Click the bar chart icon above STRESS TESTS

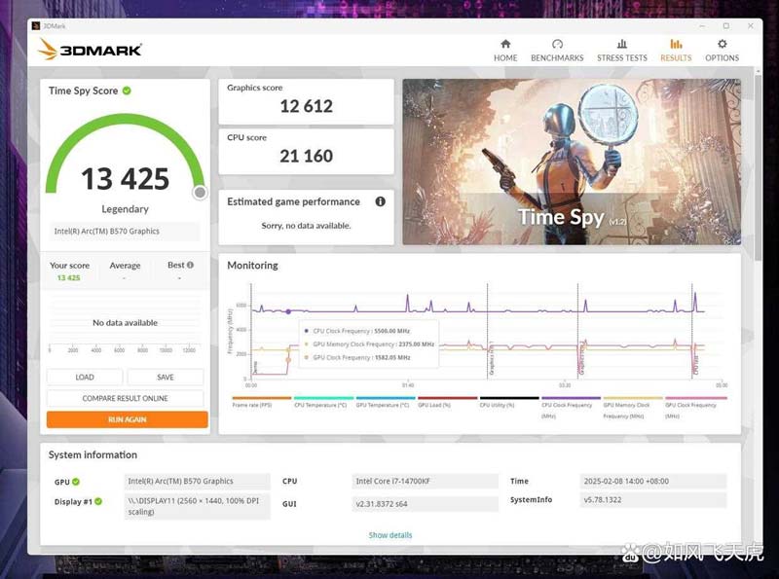622,44
